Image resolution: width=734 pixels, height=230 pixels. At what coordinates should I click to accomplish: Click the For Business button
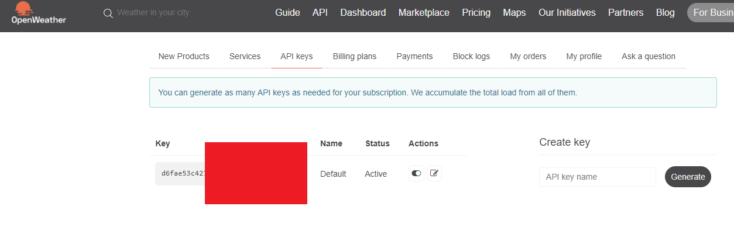click(x=711, y=12)
